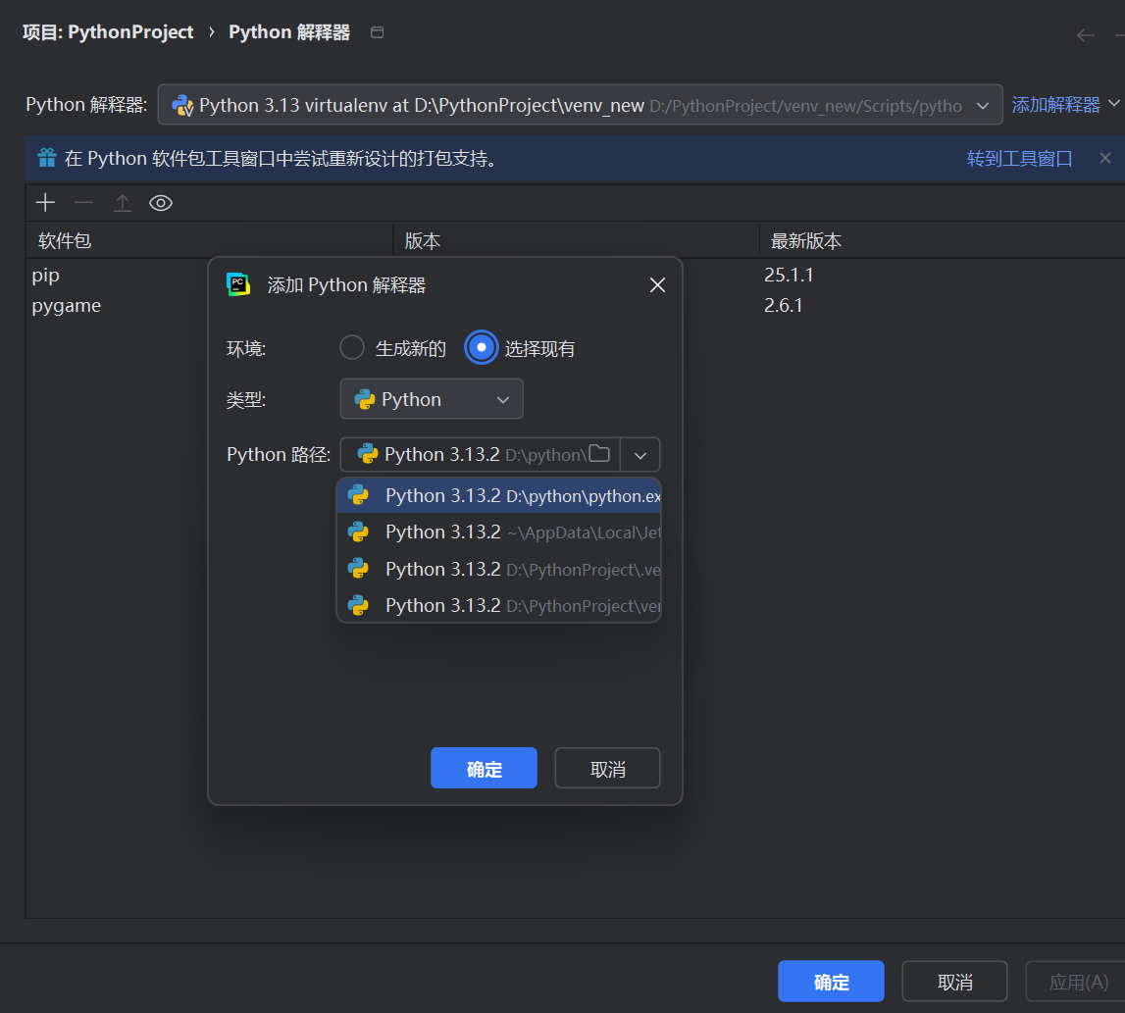Image resolution: width=1125 pixels, height=1013 pixels.
Task: Choose Python 3.13.2 ~\AppData\Local entry
Action: point(498,532)
